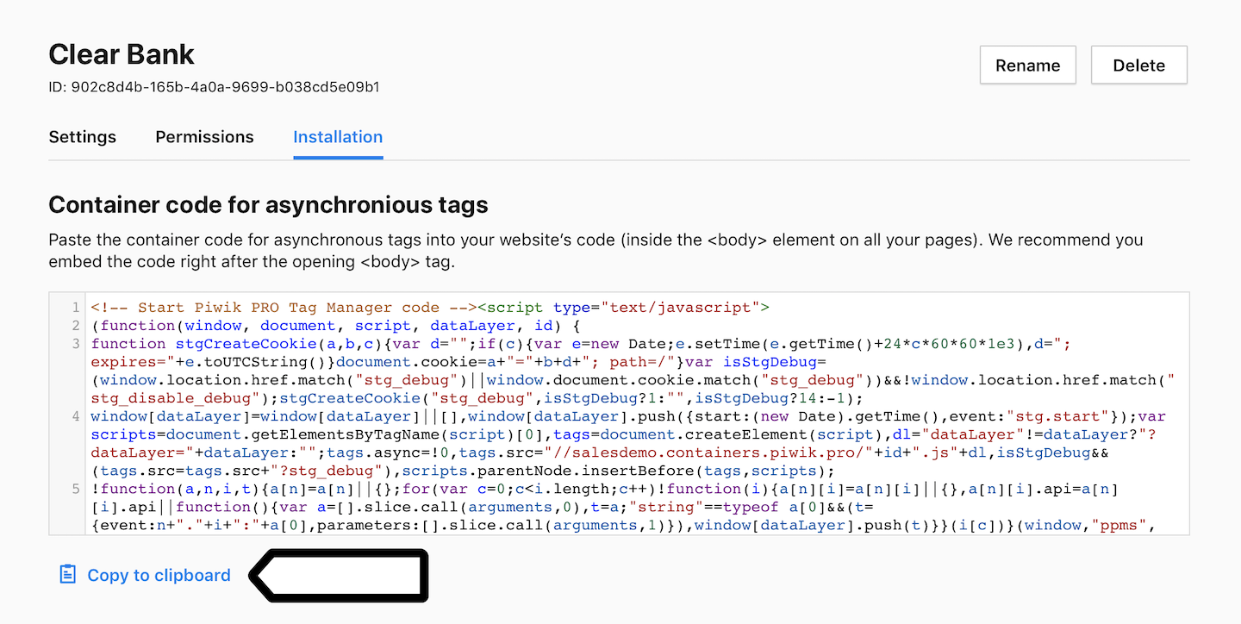This screenshot has width=1241, height=624.
Task: Click line number 3 in code gutter
Action: coord(76,344)
